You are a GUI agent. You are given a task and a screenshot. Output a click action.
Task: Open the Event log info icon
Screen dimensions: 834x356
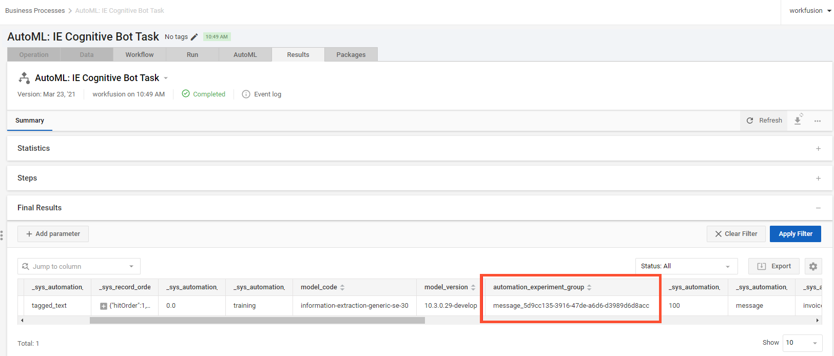click(246, 94)
